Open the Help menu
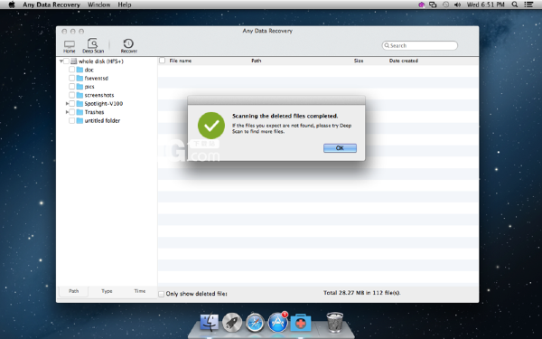 (125, 5)
